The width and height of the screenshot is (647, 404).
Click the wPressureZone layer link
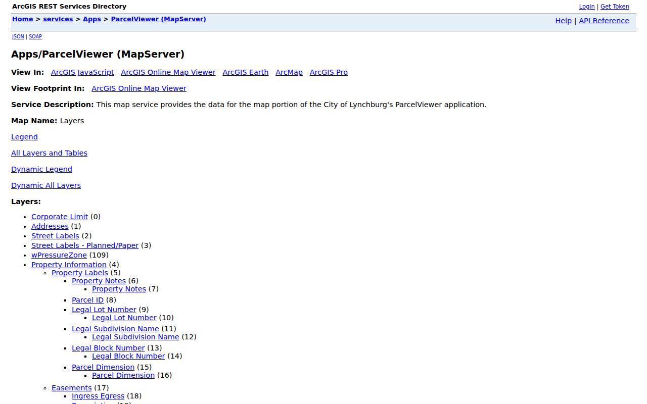coord(59,255)
